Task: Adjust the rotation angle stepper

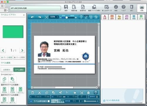Action: [87, 97]
